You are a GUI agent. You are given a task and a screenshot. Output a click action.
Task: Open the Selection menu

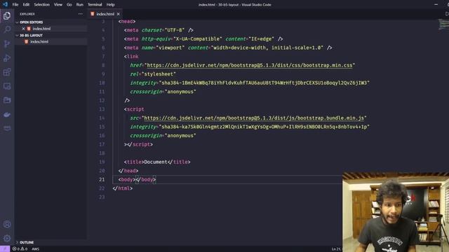[41, 5]
